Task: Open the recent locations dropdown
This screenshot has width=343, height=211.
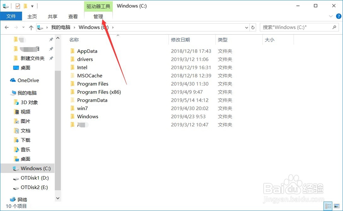Action: pos(23,27)
